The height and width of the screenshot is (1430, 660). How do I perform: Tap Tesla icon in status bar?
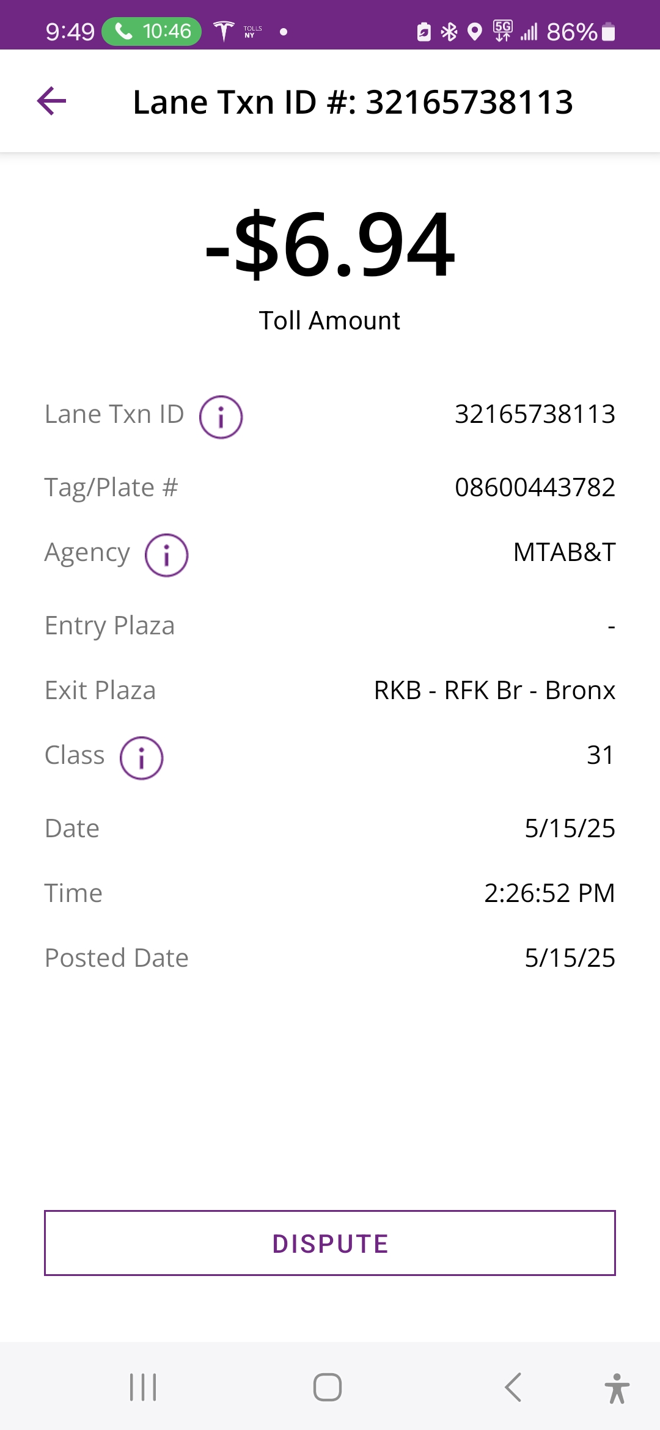[x=224, y=31]
